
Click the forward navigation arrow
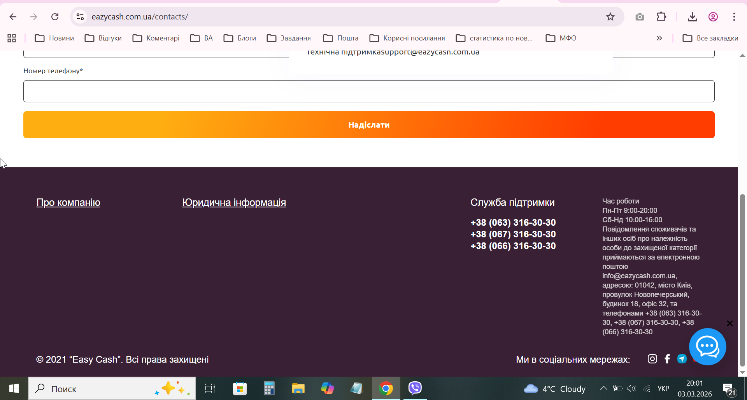[x=34, y=17]
